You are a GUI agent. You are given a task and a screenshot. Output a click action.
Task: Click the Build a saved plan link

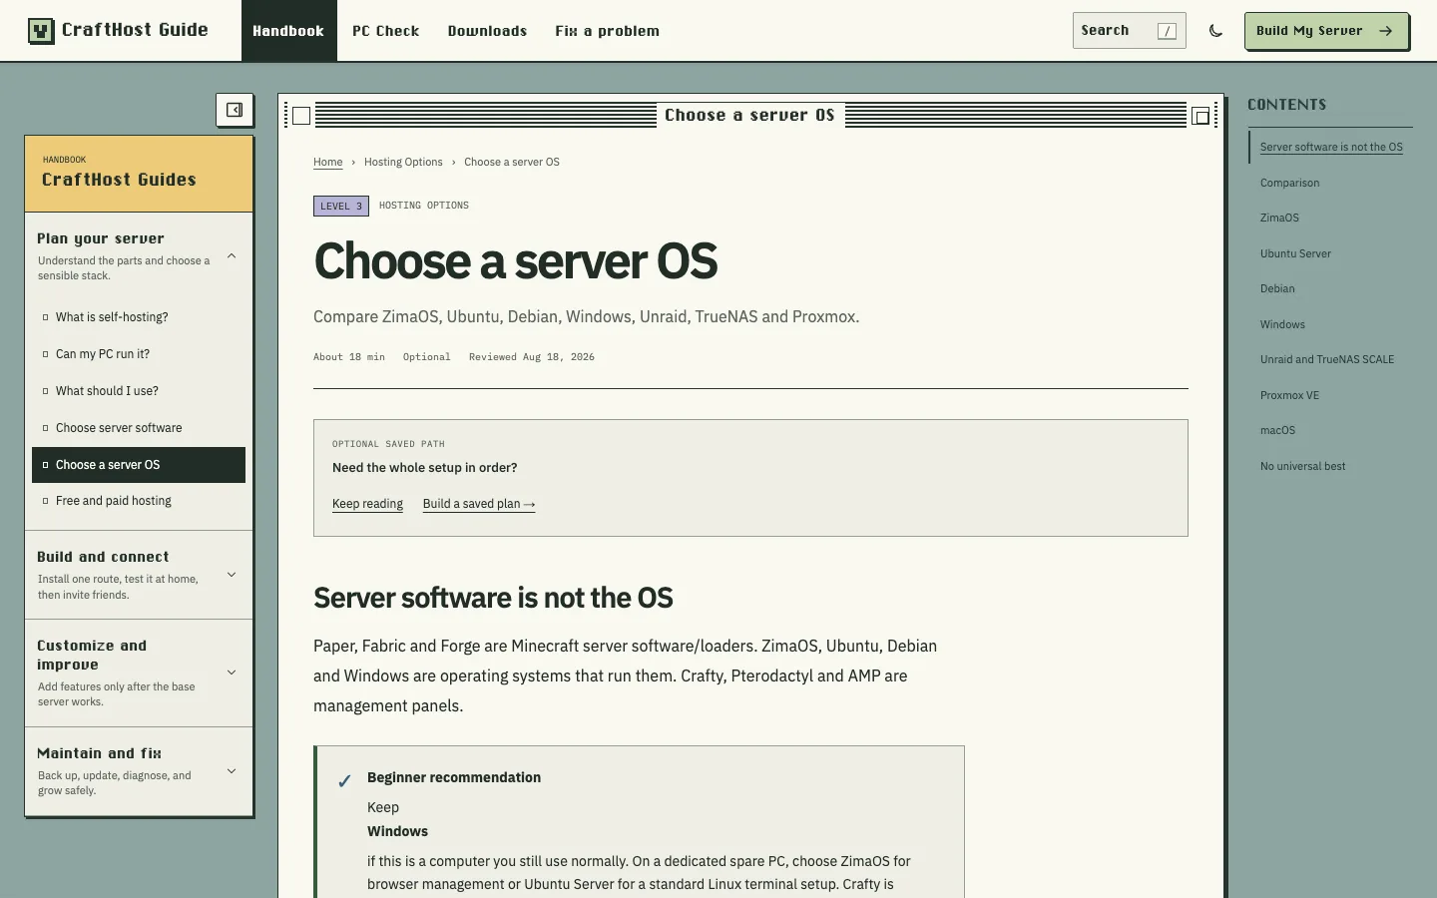click(x=479, y=504)
